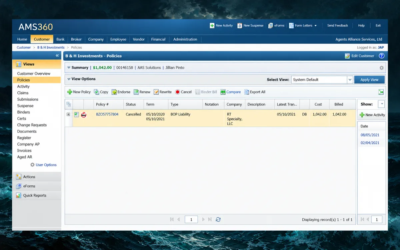The image size is (400, 250).
Task: Open the Select View dropdown
Action: tap(350, 80)
